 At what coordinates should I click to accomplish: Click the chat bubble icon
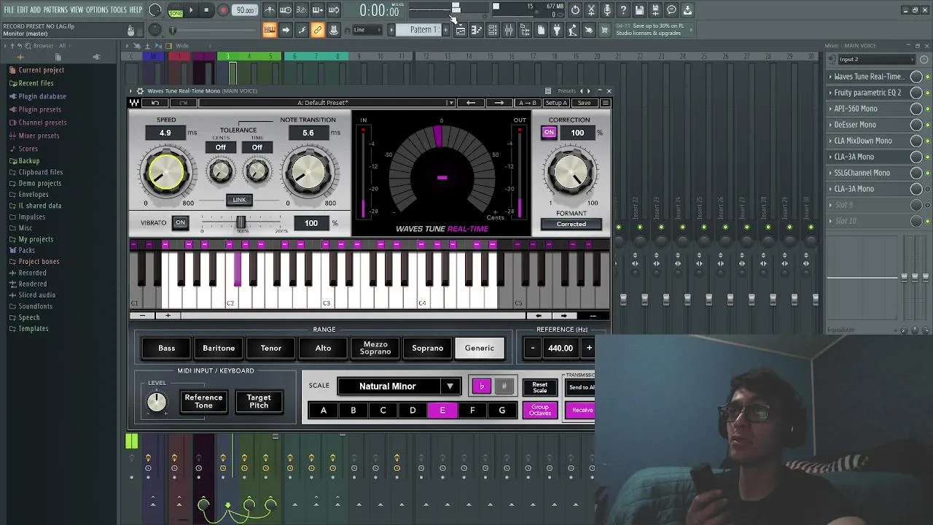[671, 10]
